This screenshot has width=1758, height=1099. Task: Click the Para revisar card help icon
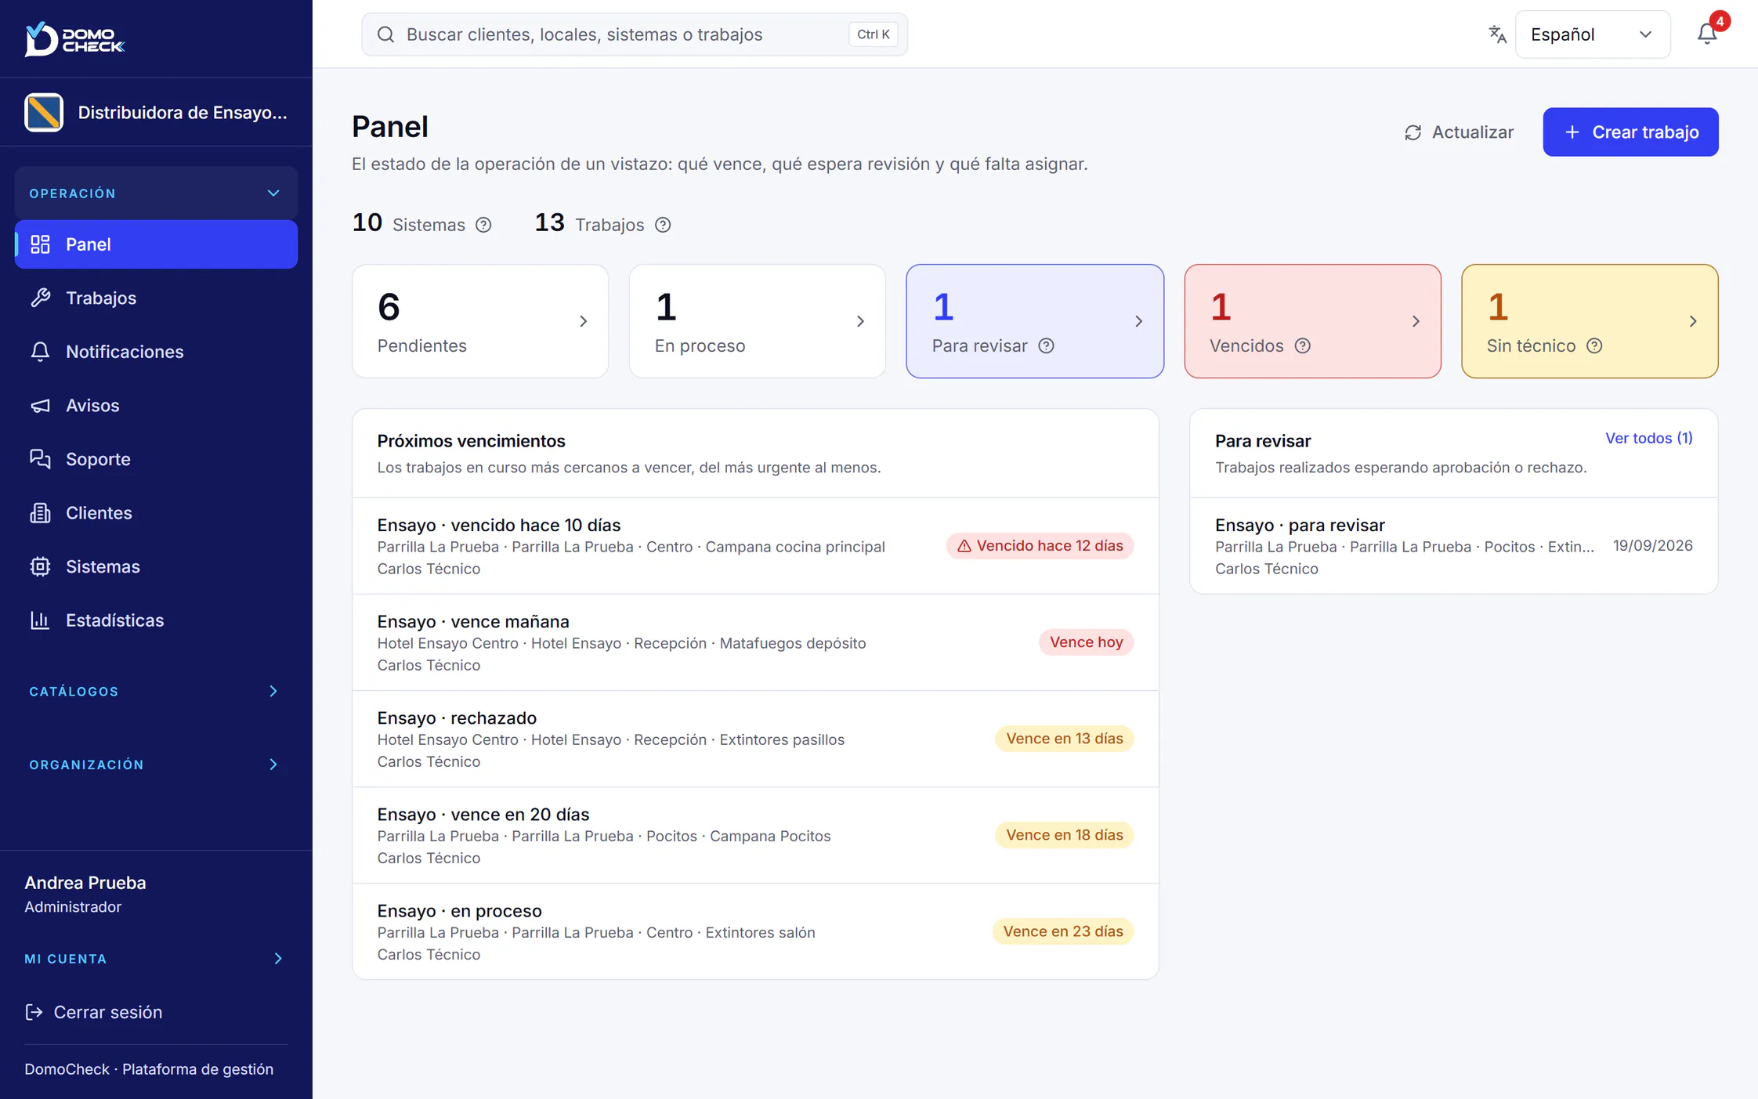(x=1046, y=345)
